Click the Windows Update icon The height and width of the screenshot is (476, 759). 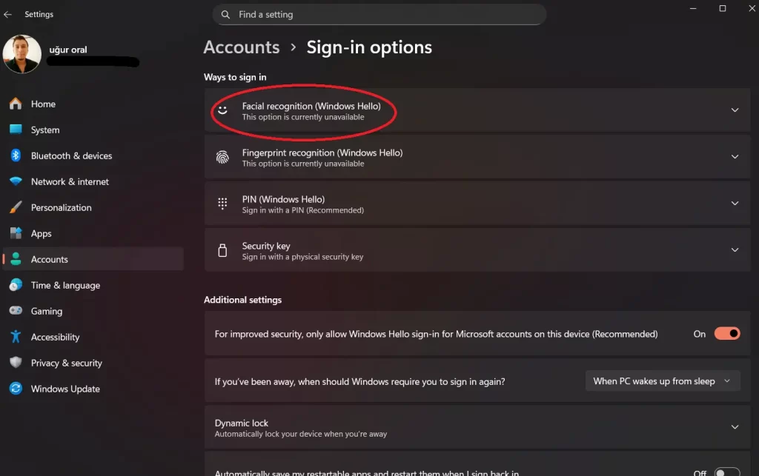(16, 389)
